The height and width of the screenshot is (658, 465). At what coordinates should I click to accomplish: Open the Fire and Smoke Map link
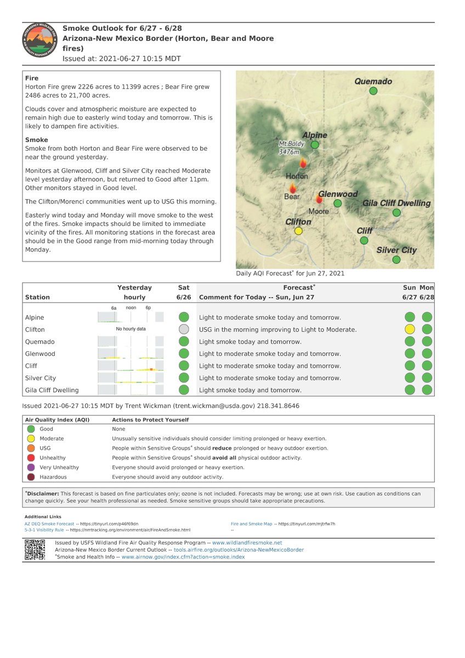(252, 524)
